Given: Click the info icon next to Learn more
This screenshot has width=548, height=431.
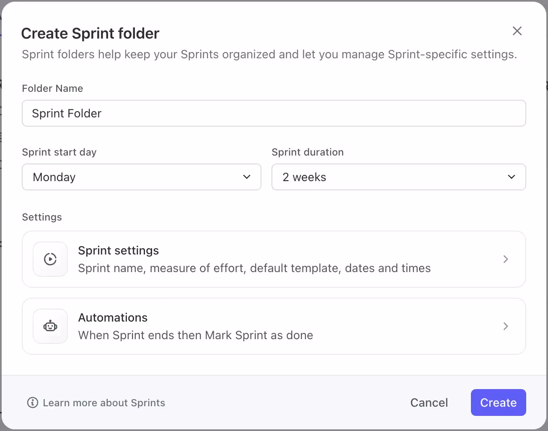Looking at the screenshot, I should click(33, 402).
